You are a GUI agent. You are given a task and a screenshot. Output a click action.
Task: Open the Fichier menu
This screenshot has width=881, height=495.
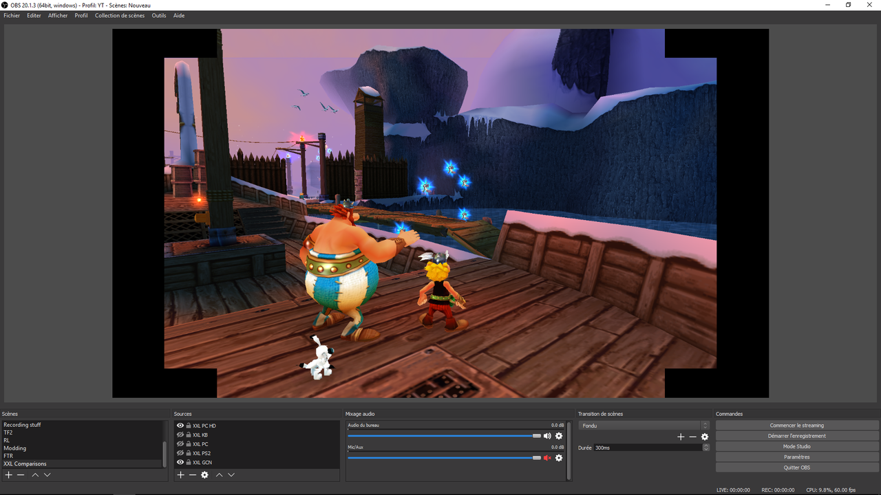point(12,16)
